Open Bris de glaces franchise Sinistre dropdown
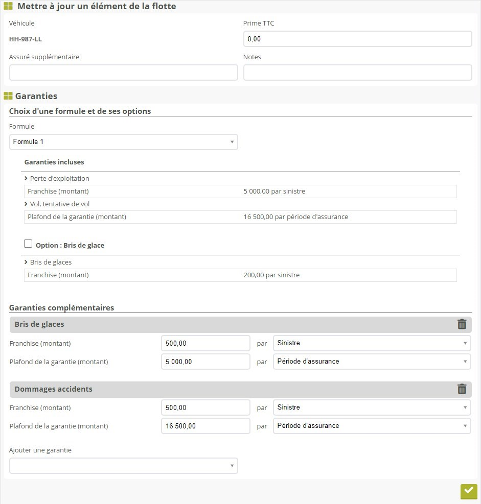The image size is (481, 504). point(372,343)
